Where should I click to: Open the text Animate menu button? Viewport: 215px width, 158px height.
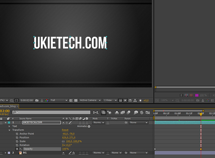coord(89,126)
